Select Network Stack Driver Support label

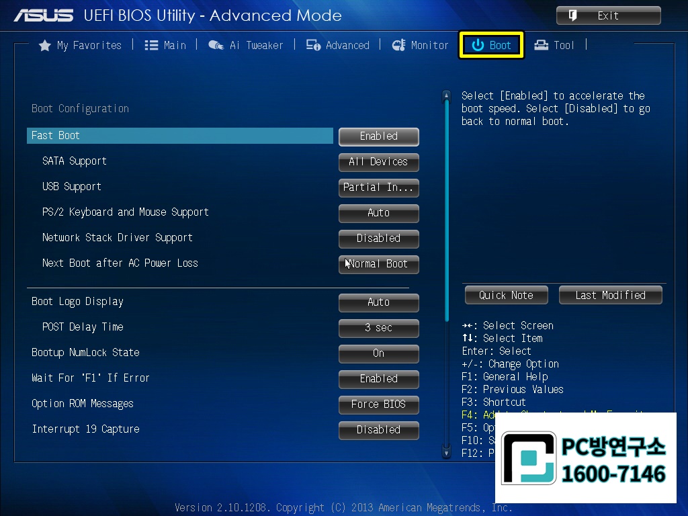pos(117,238)
